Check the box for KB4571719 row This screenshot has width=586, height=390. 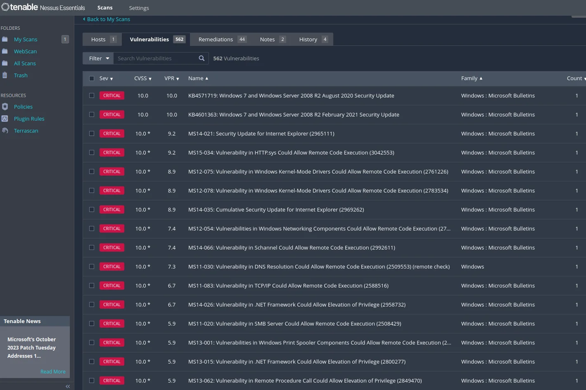click(92, 95)
